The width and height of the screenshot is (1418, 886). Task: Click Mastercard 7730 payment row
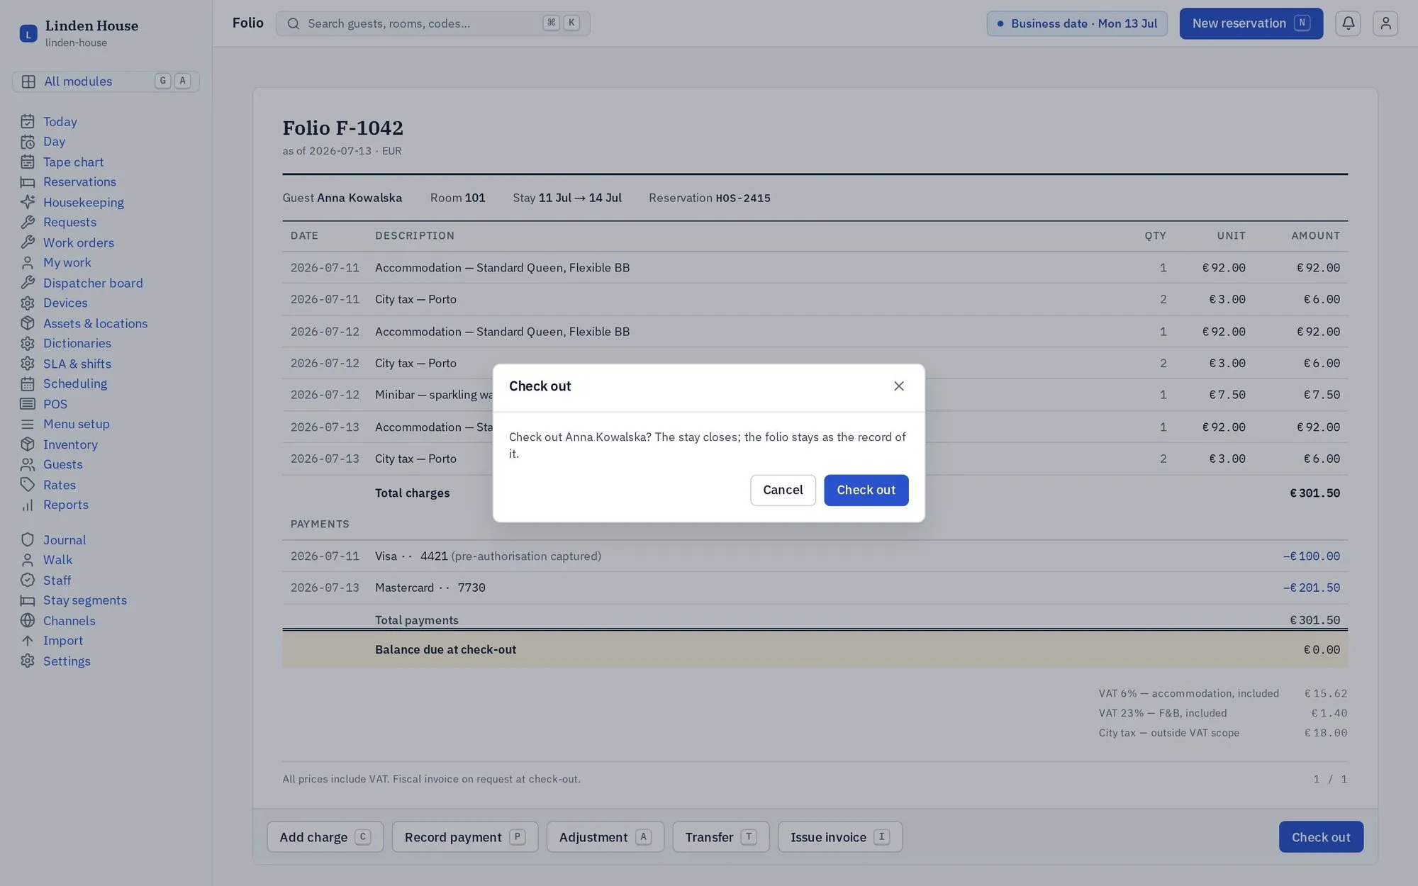pyautogui.click(x=815, y=588)
